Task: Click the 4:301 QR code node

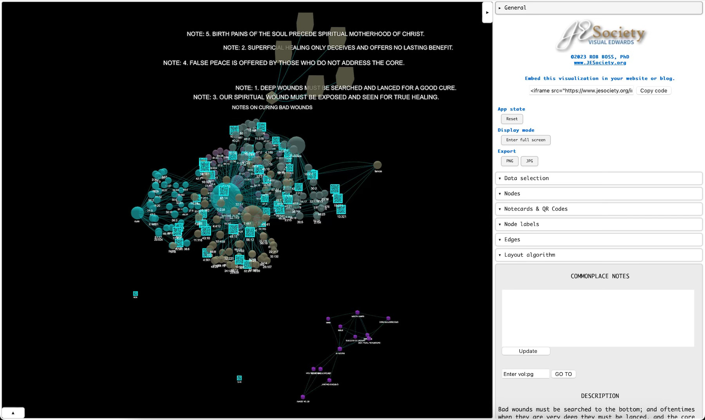Action: tap(207, 253)
